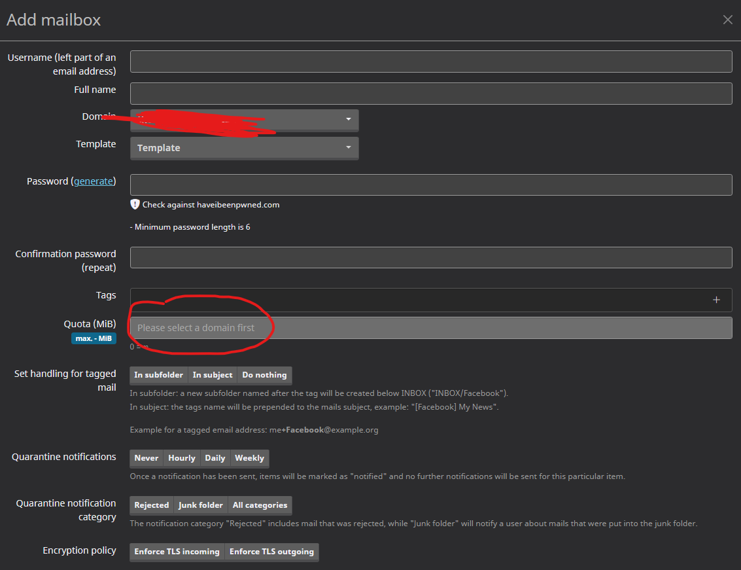Enable Enforce TLS incoming
741x570 pixels.
pos(177,552)
